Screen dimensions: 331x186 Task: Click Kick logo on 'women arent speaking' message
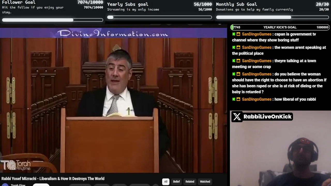(x=234, y=48)
